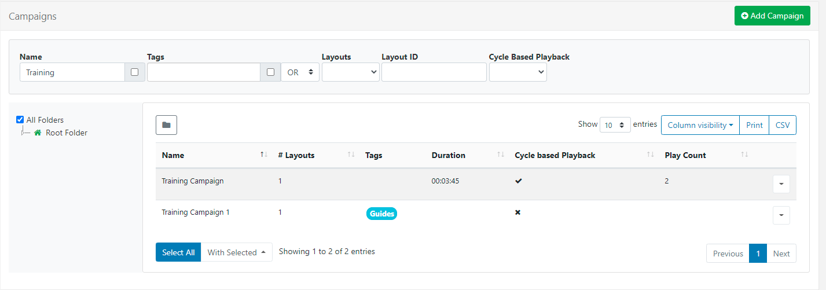Click sort arrows on Cycle based Playback column
Viewport: 826px width, 290px height.
click(651, 155)
